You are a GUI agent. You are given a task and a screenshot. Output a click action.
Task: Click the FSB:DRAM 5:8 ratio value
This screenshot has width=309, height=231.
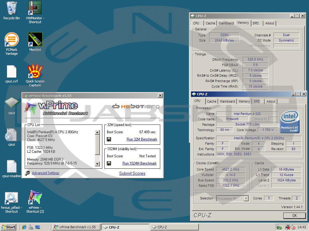[255, 65]
